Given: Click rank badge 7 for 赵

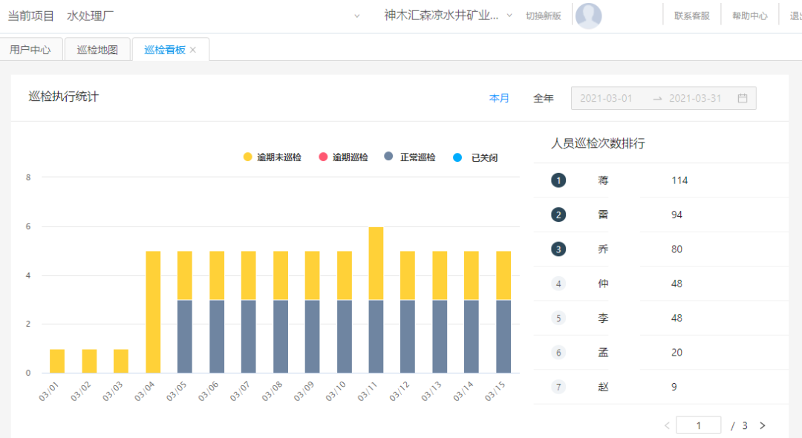Looking at the screenshot, I should click(558, 387).
